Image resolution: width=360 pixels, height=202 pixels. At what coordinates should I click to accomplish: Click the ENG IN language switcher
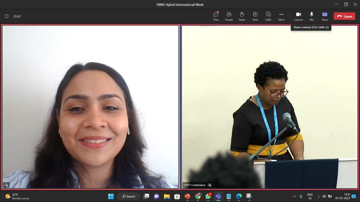tap(310, 196)
